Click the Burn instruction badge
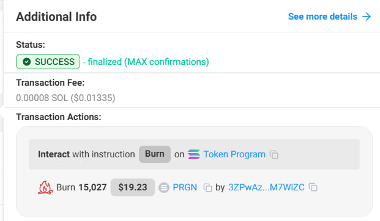The image size is (380, 221). (x=155, y=154)
